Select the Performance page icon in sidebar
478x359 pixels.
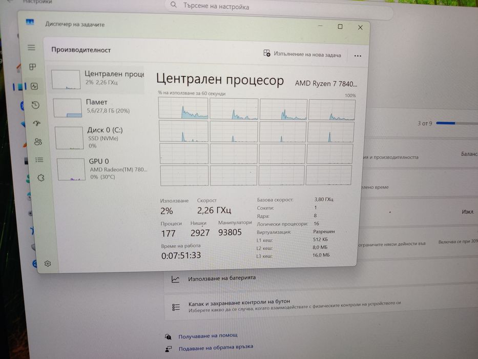coord(34,86)
